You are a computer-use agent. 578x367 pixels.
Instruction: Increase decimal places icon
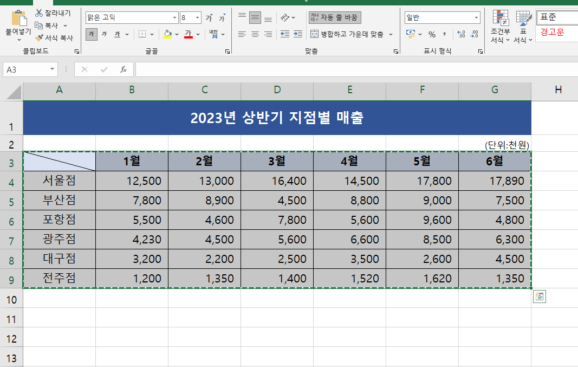(461, 34)
